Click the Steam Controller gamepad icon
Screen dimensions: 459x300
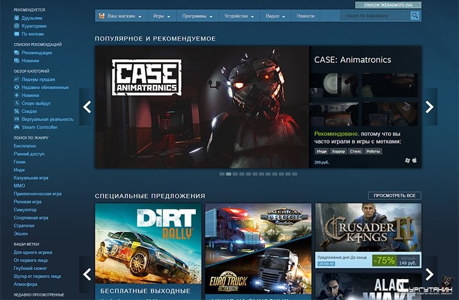pos(17,127)
